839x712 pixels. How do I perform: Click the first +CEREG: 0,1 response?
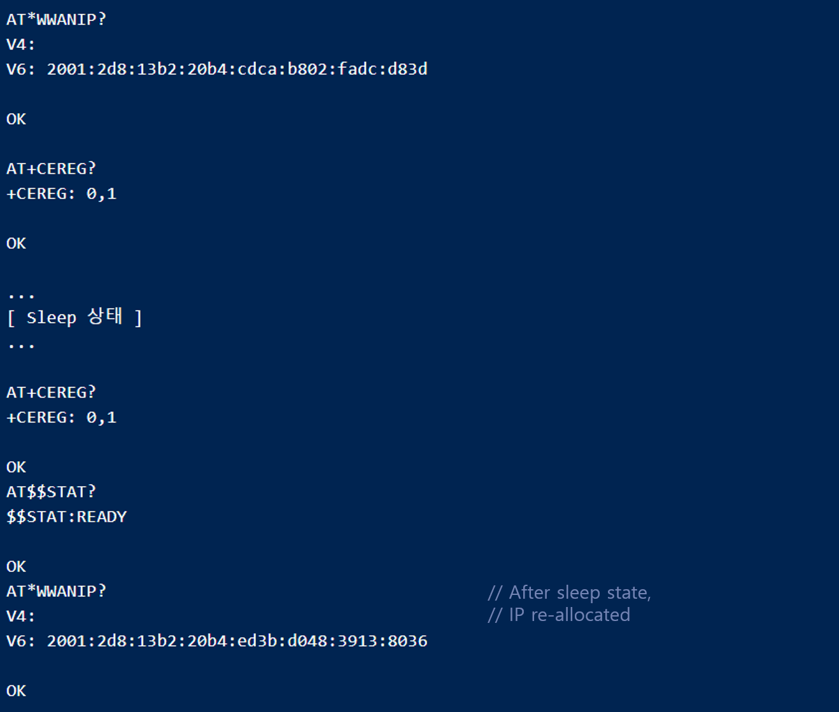[x=62, y=193]
